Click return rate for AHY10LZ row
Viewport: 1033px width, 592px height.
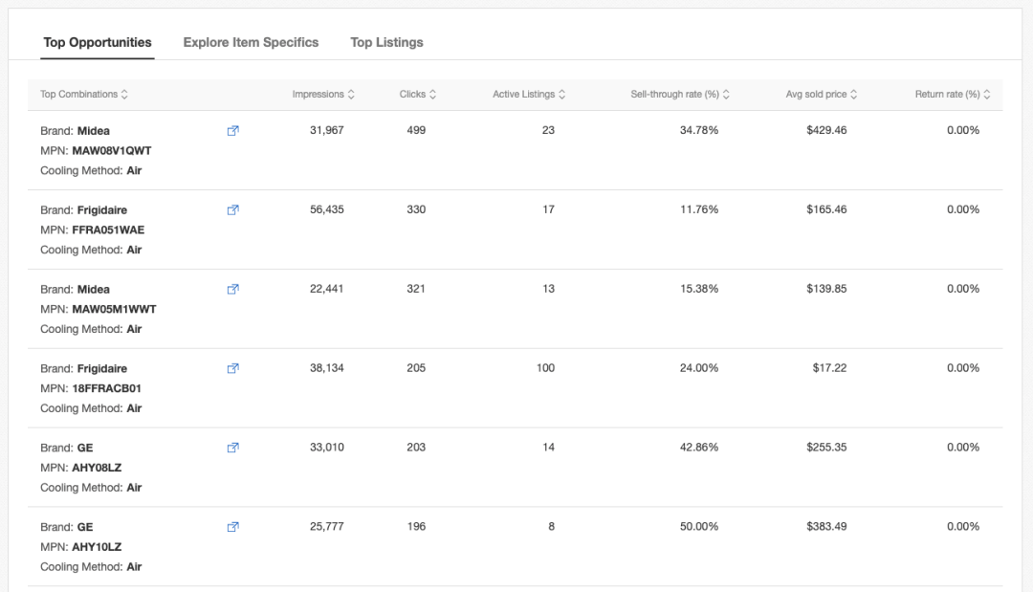coord(963,526)
